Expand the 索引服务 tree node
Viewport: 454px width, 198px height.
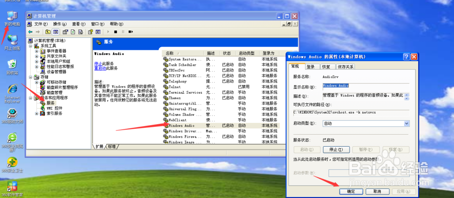point(36,113)
